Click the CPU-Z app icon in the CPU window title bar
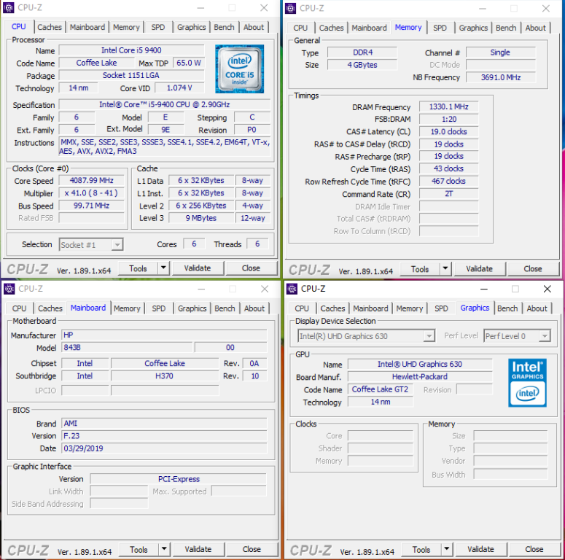The image size is (565, 560). pyautogui.click(x=9, y=7)
